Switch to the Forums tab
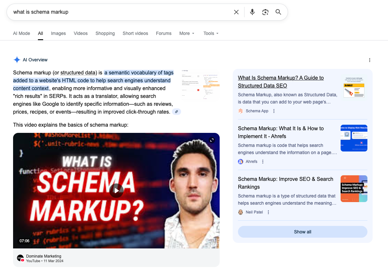This screenshot has width=388, height=269. coord(163,33)
